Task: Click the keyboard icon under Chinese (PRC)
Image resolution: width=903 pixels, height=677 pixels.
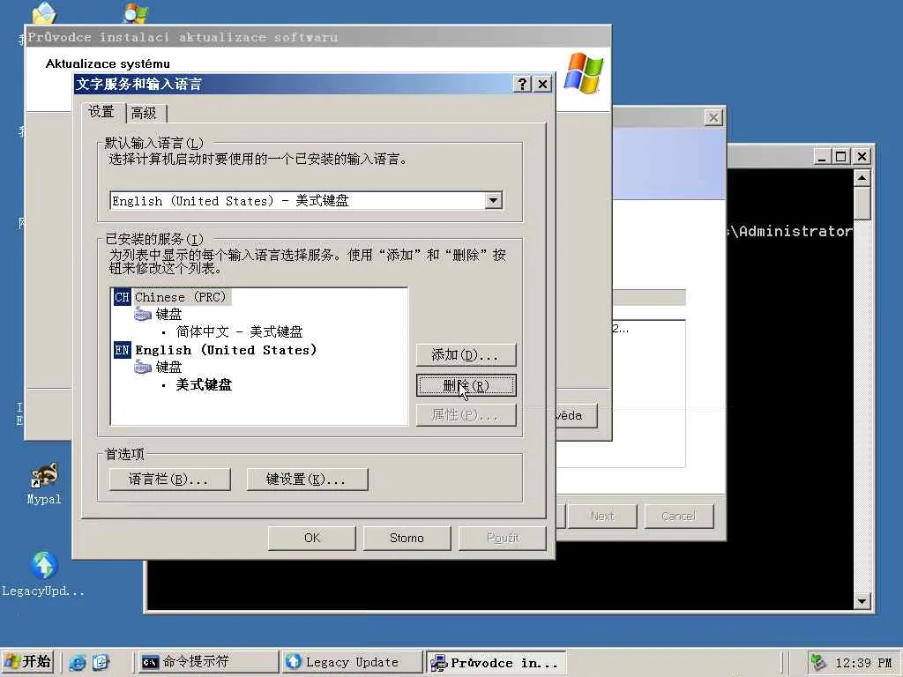Action: coord(143,315)
